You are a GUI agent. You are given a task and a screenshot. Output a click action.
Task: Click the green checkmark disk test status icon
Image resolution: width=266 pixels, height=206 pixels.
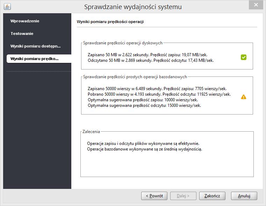[x=243, y=57]
